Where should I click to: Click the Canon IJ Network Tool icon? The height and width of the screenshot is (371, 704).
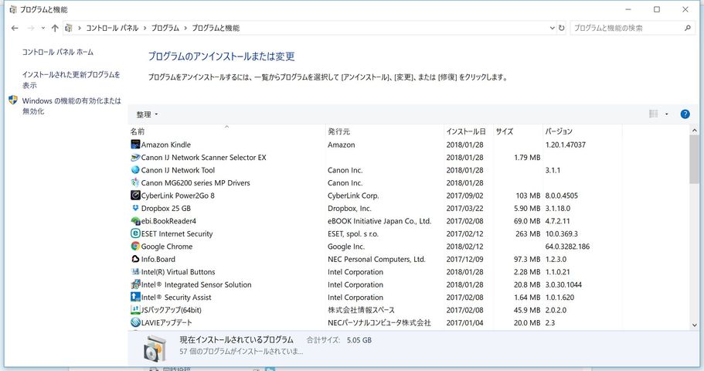tap(135, 170)
